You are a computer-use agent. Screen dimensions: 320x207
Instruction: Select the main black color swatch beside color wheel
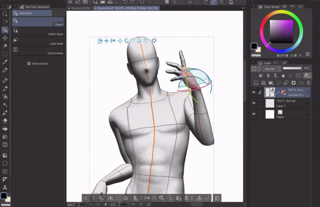(254, 46)
